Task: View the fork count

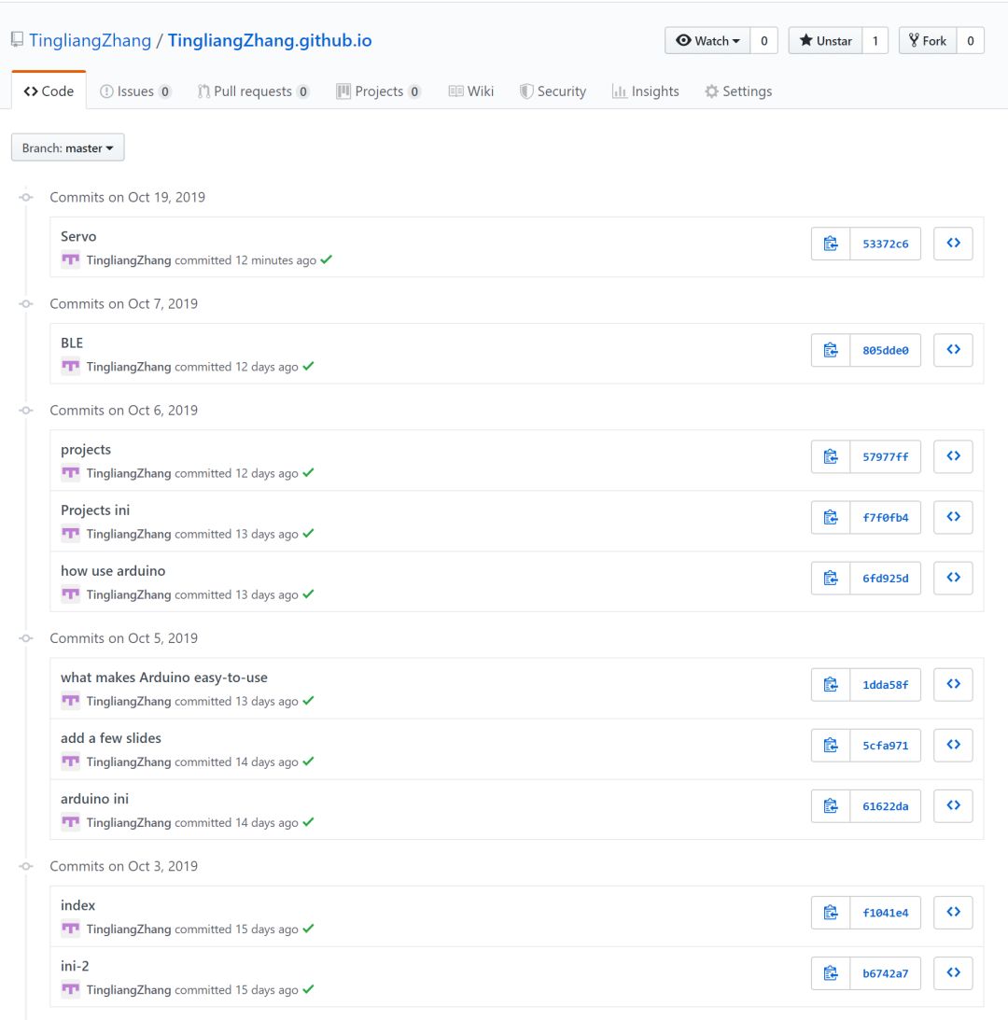Action: click(x=971, y=40)
